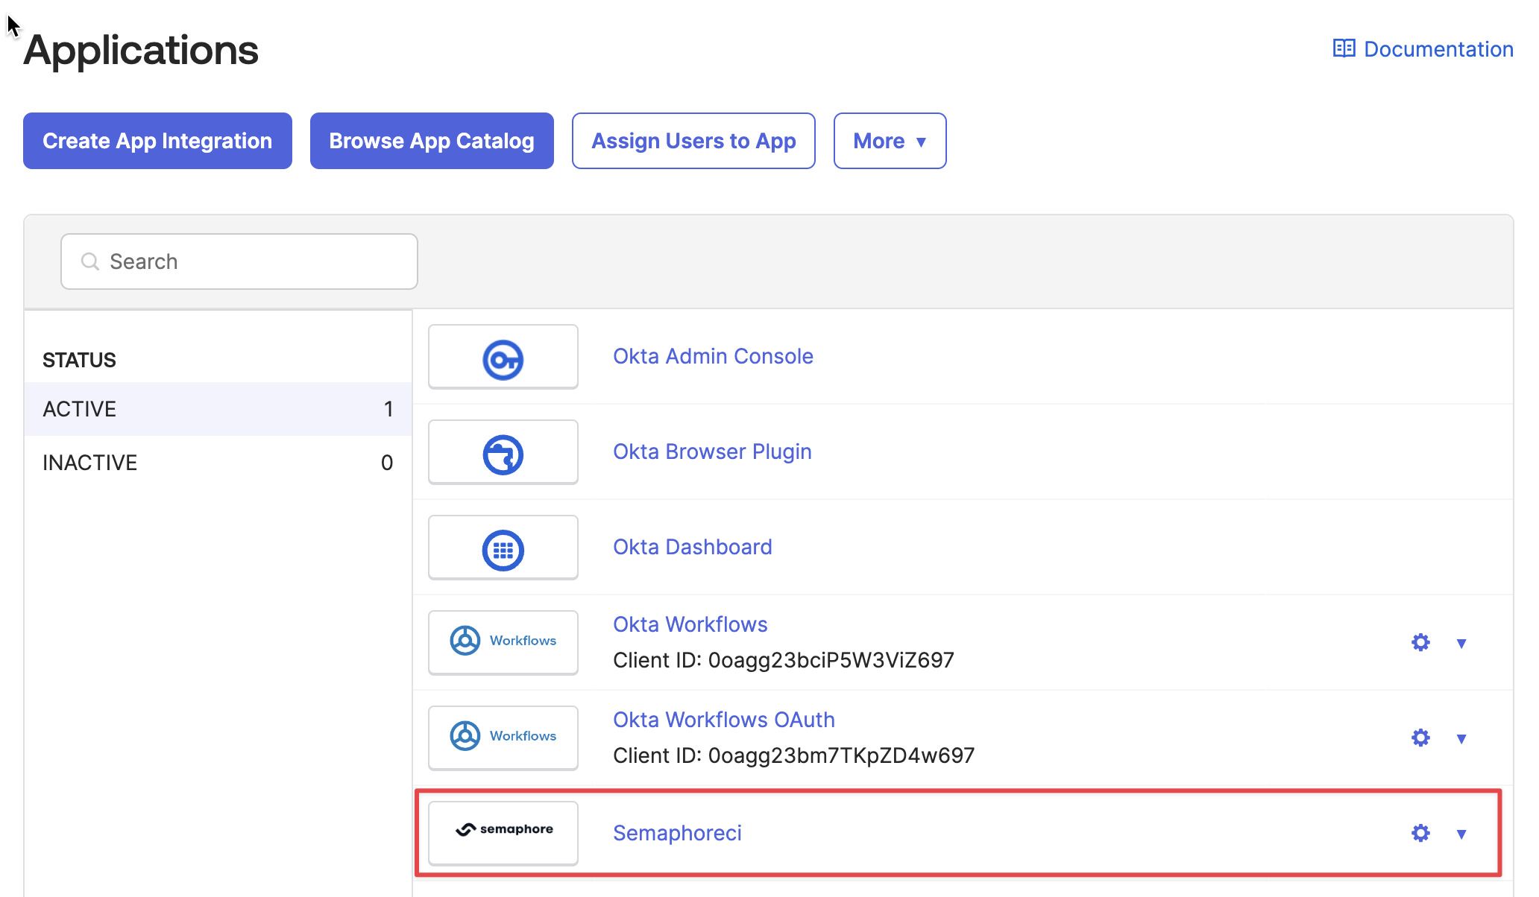Open gear settings for Okta Workflows

(1420, 642)
